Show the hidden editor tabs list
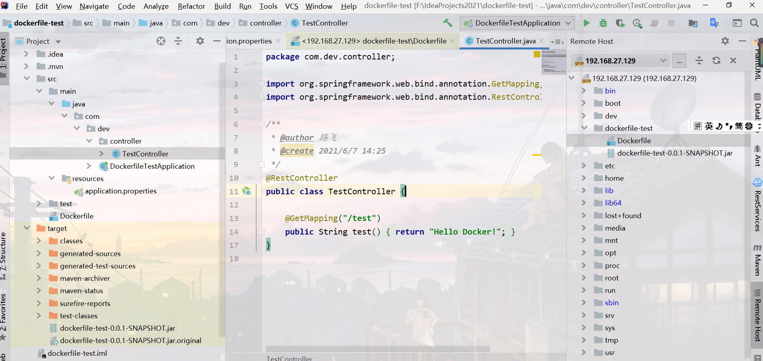The image size is (763, 361). [557, 41]
